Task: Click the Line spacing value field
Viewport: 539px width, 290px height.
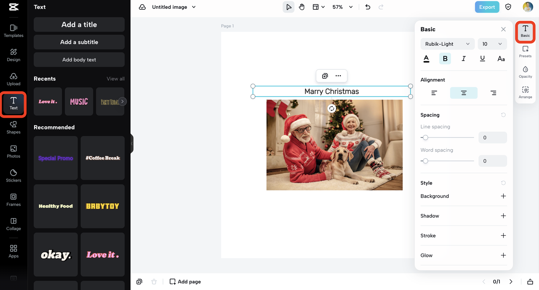Action: [493, 137]
